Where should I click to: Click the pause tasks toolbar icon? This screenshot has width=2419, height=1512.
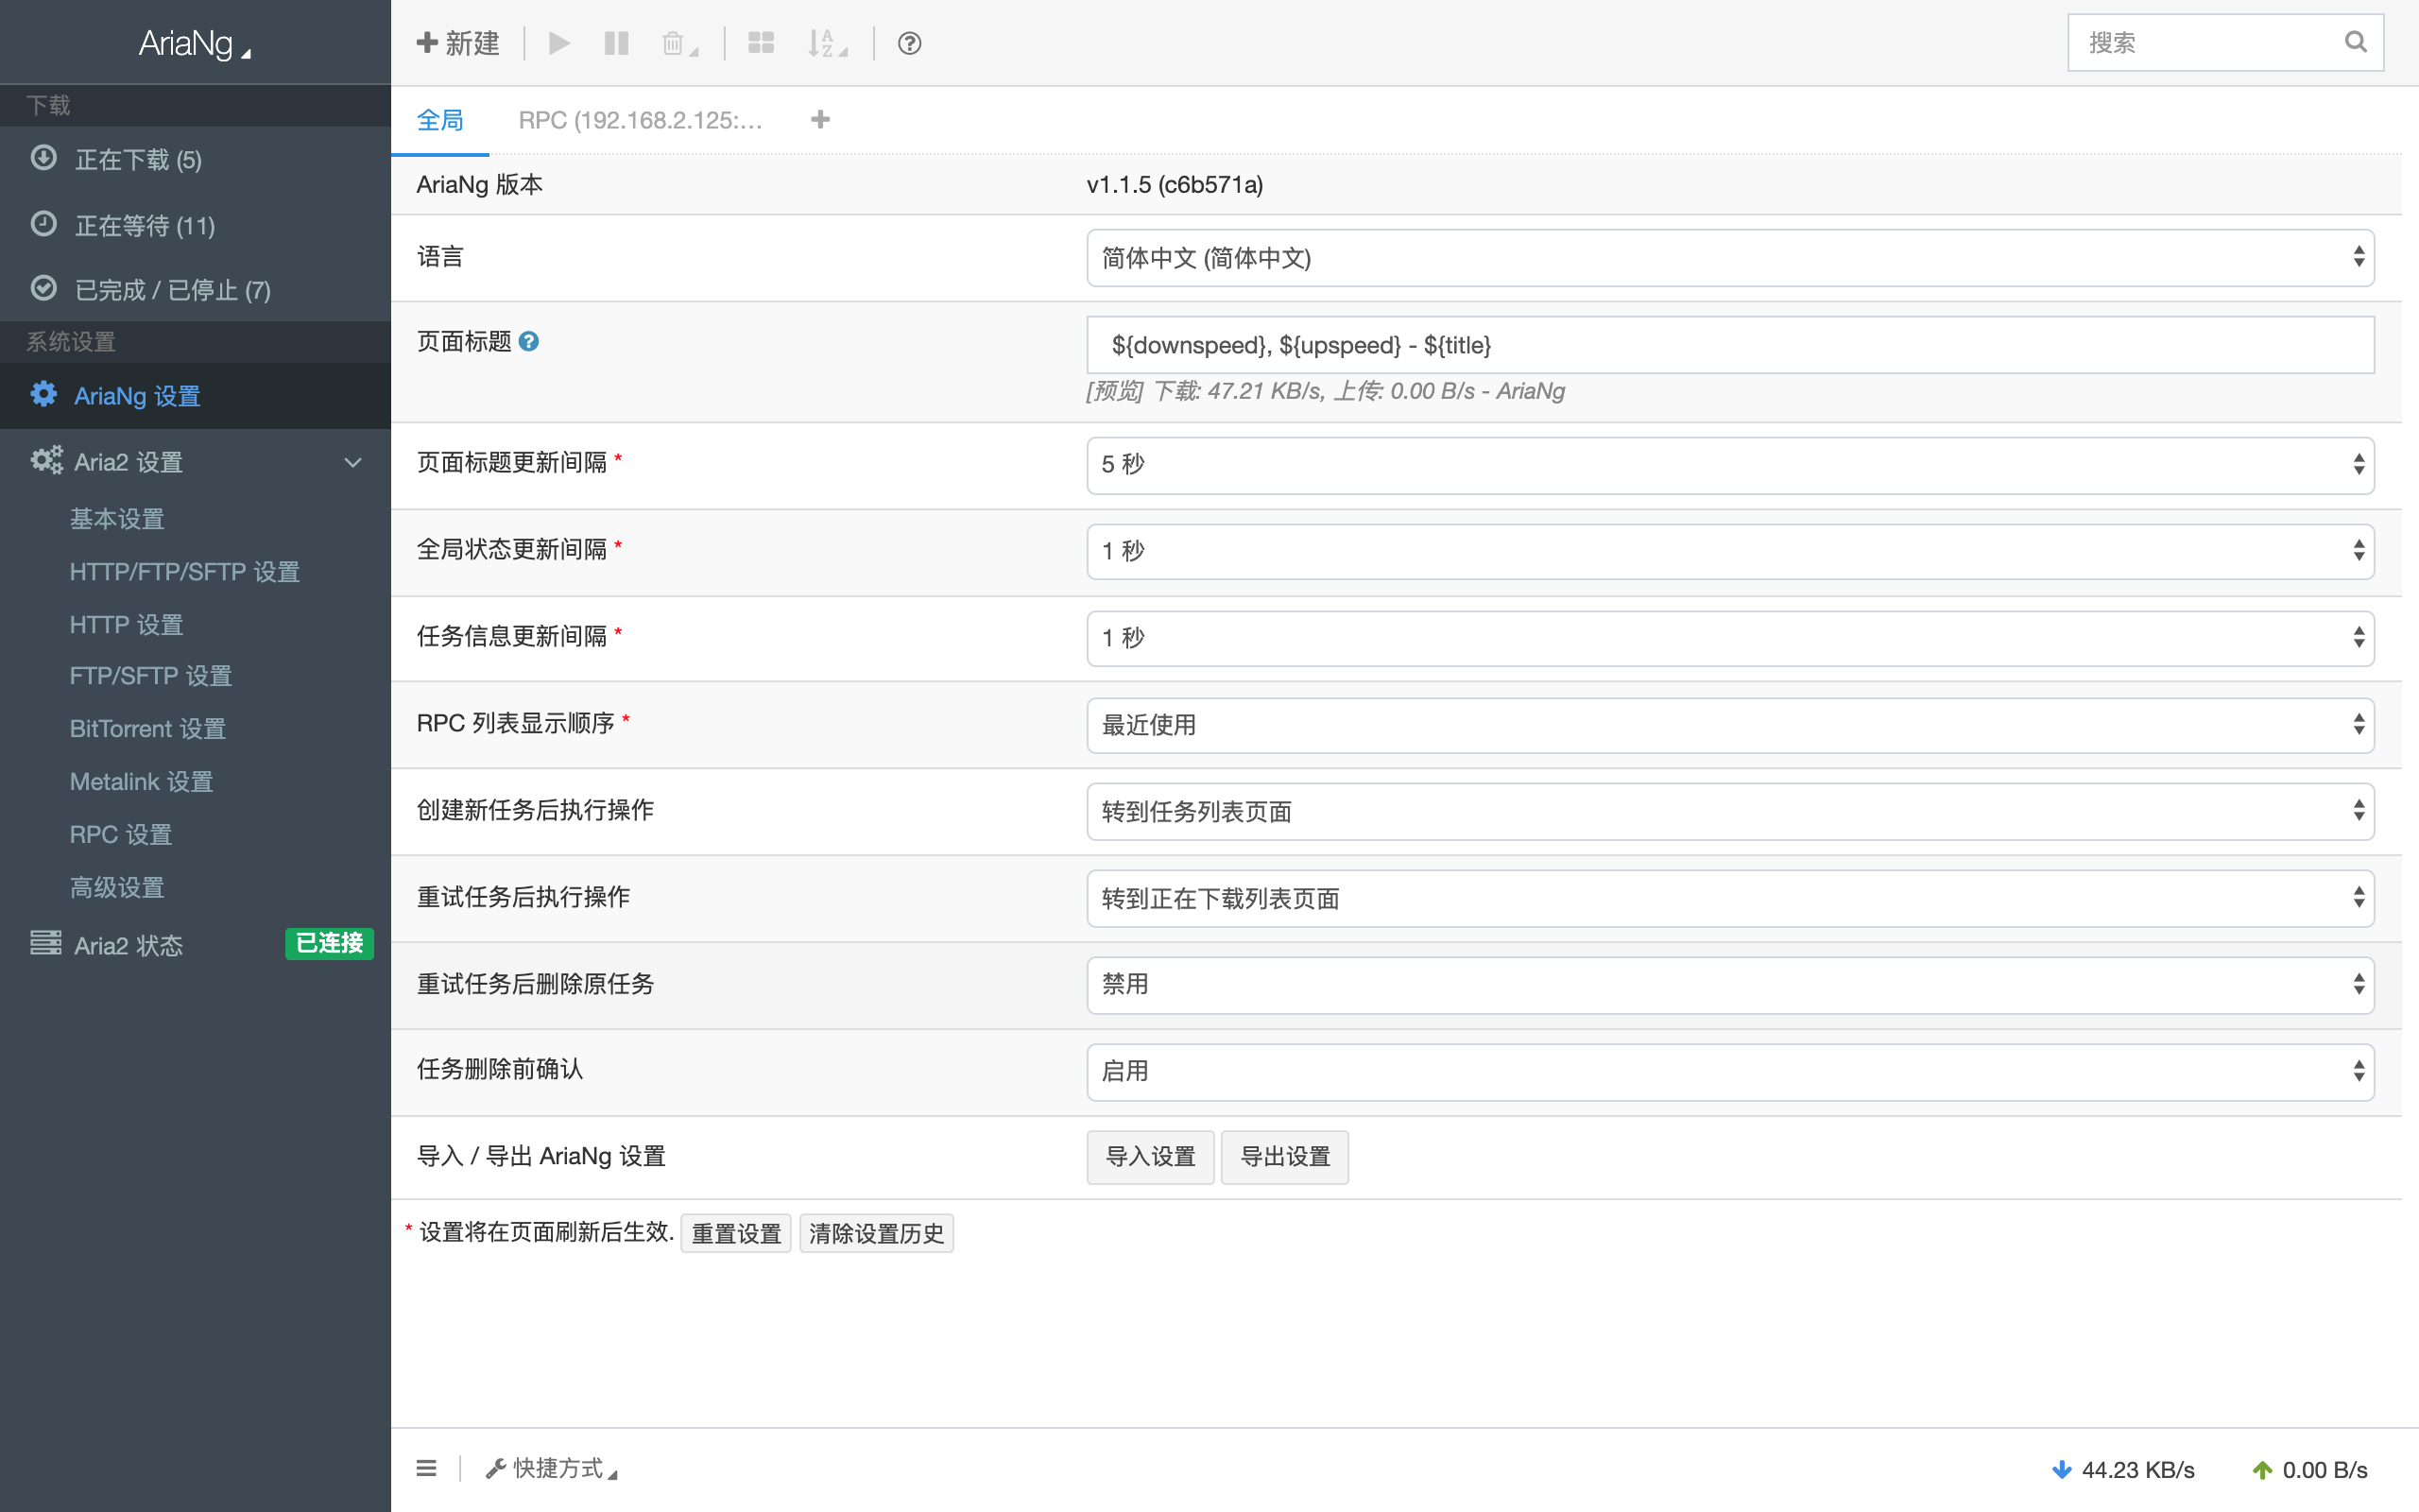point(616,43)
